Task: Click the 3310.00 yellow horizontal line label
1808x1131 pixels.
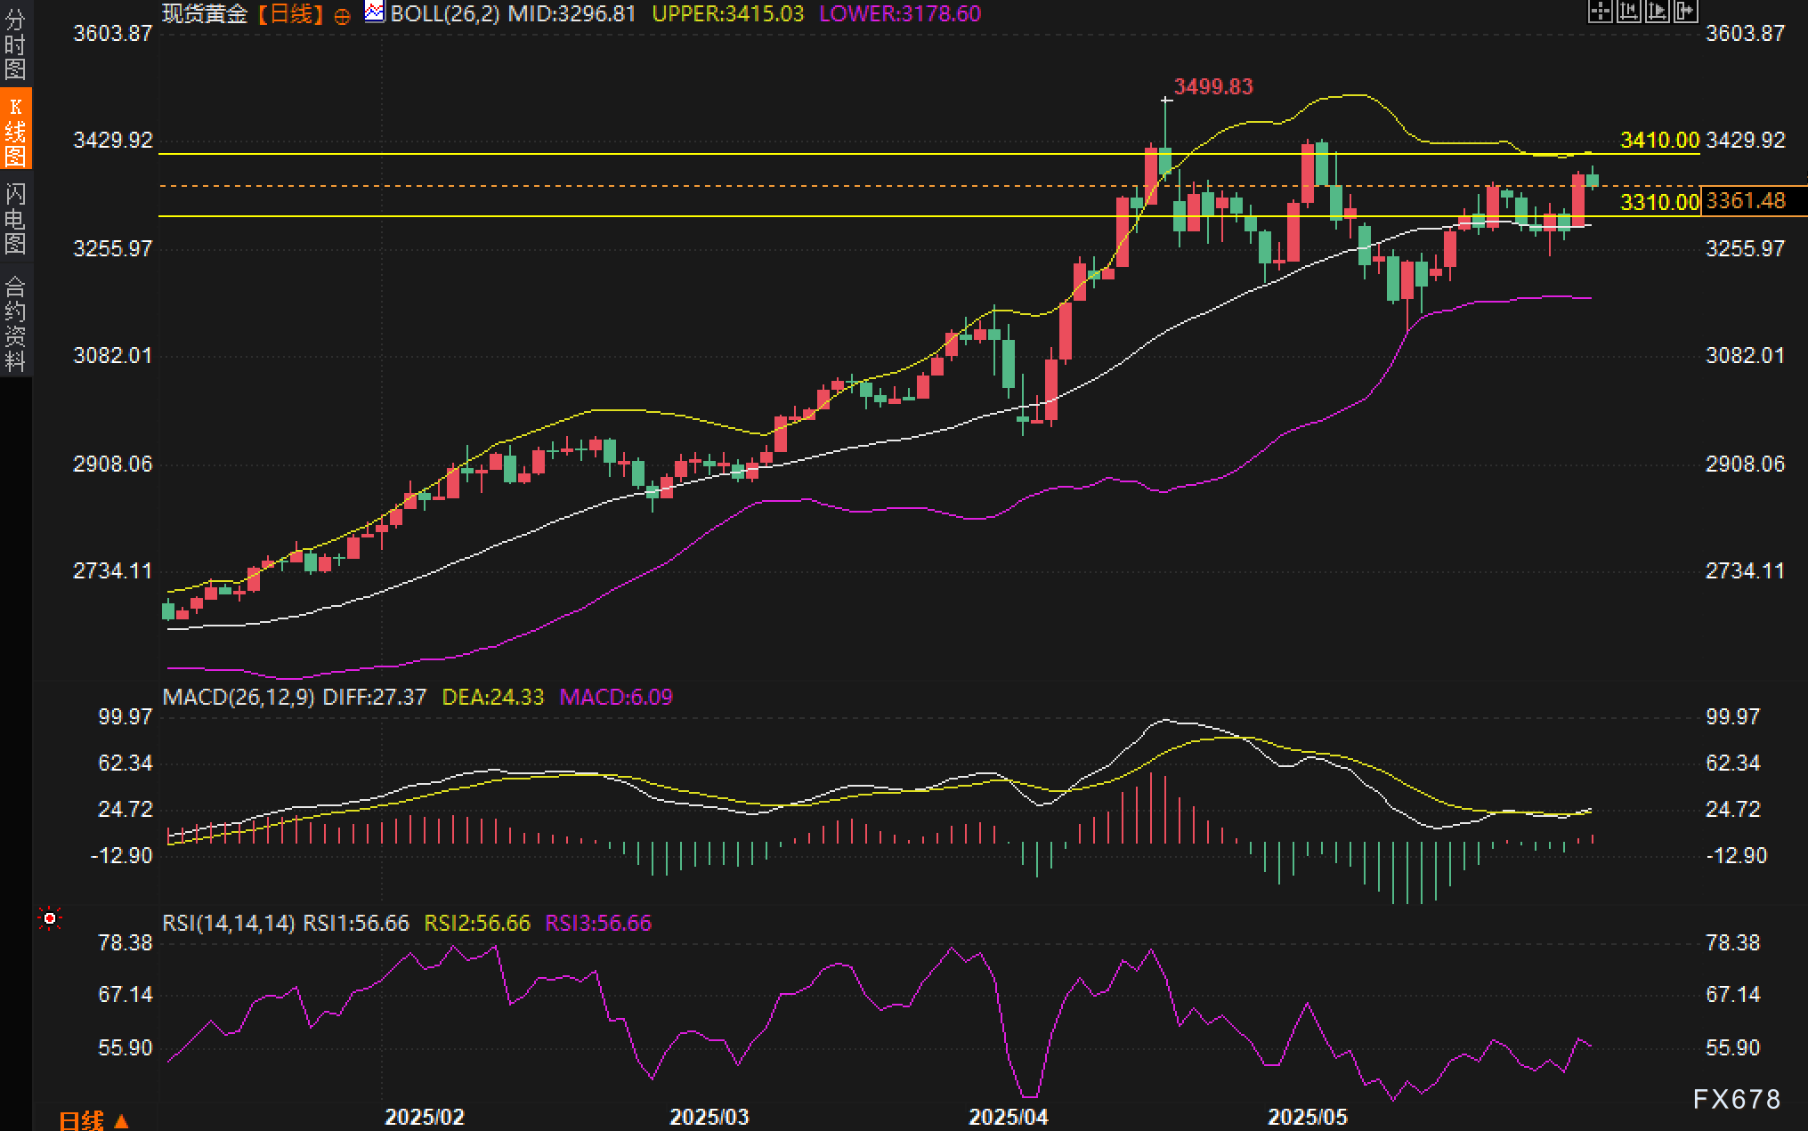Action: tap(1658, 202)
